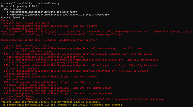Click the 'During handling of the above exception' message
This screenshot has height=107, width=193.
coord(50,40)
